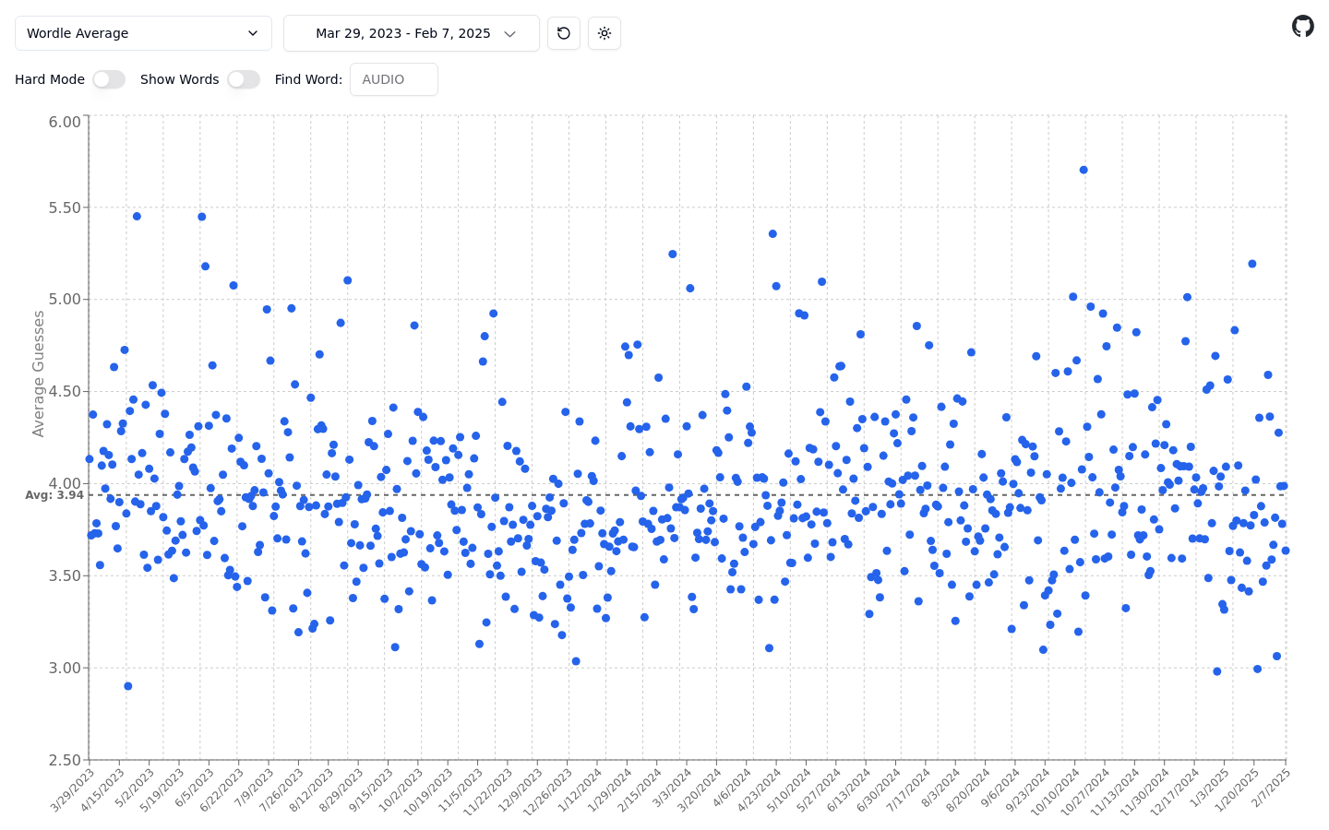Image resolution: width=1329 pixels, height=830 pixels.
Task: Click the "3.00" y-axis value
Action: tap(65, 669)
